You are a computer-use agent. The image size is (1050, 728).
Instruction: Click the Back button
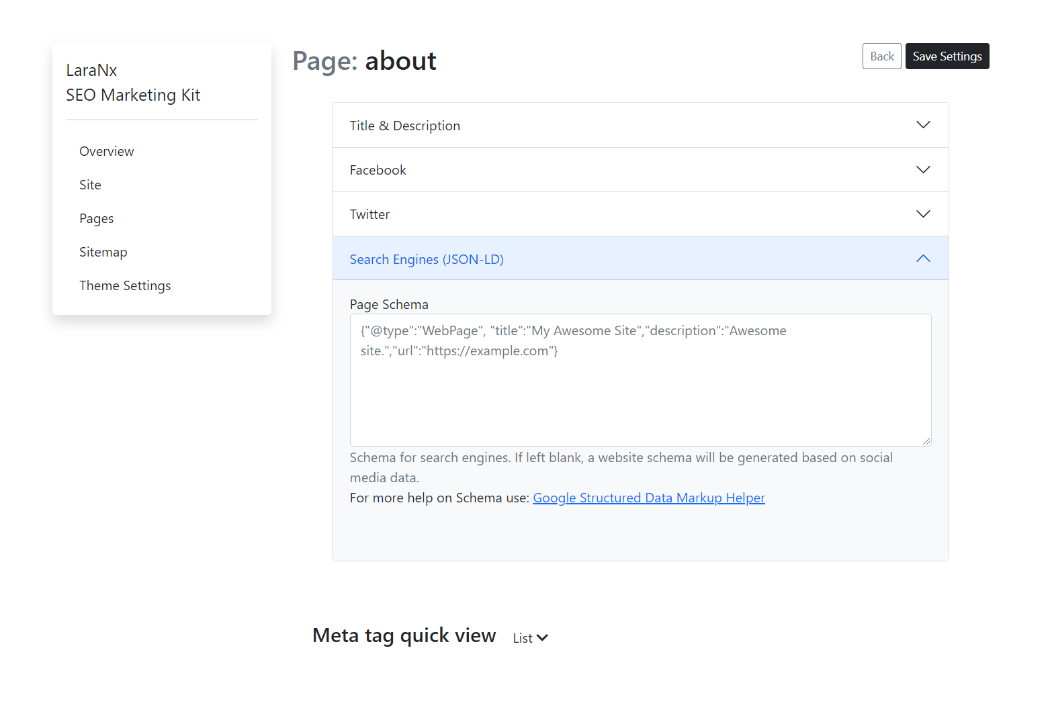click(x=881, y=56)
